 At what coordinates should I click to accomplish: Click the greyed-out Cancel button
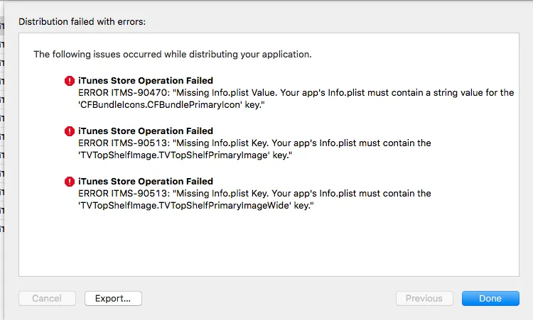[x=47, y=298]
